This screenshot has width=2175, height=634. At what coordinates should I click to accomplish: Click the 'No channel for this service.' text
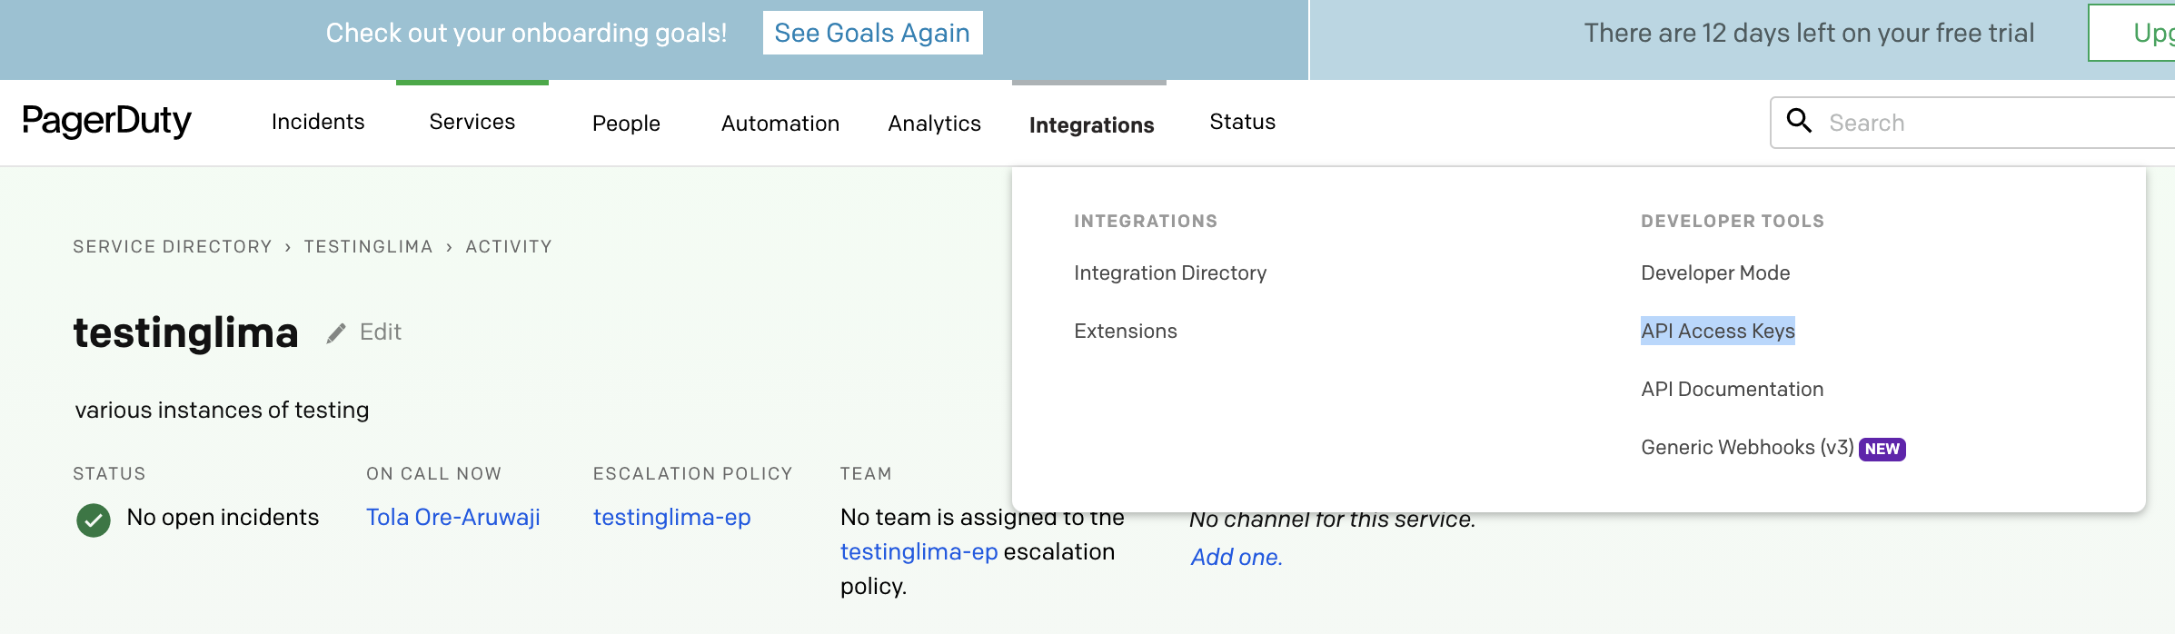pyautogui.click(x=1332, y=520)
